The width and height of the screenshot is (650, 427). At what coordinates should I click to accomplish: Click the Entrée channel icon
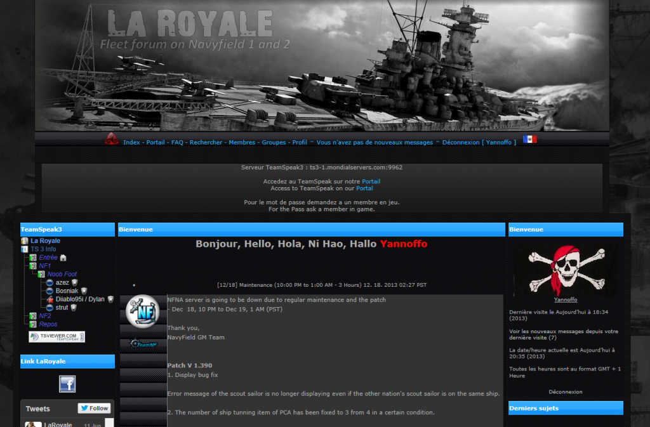click(x=33, y=258)
